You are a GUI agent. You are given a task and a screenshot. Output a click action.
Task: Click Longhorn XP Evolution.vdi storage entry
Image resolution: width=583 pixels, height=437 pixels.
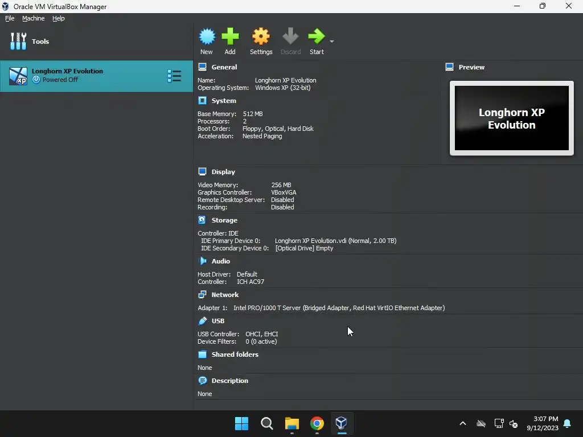336,241
